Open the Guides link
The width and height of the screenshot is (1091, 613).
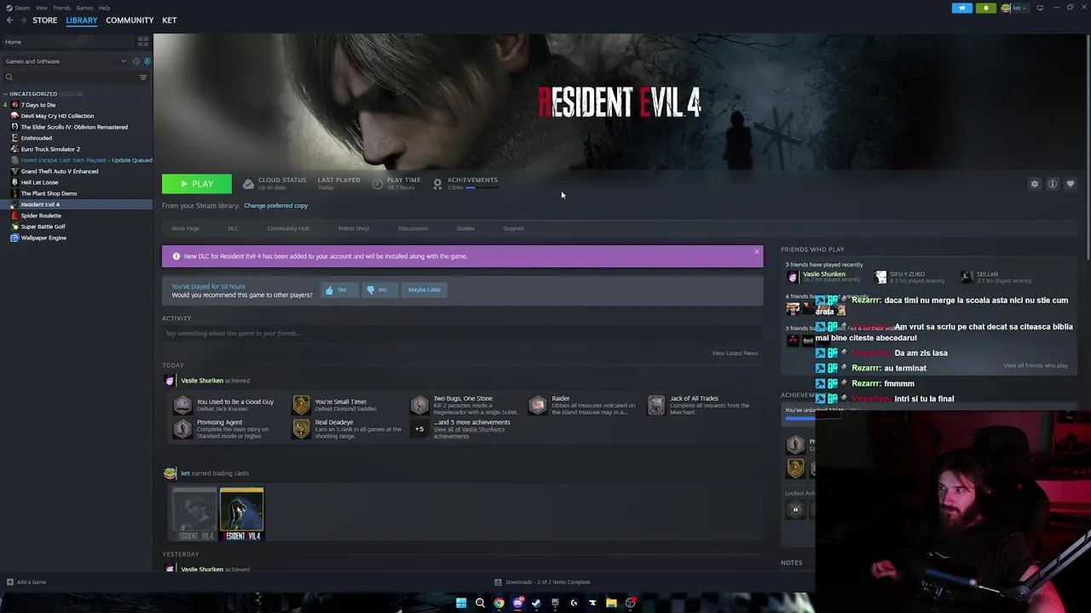[465, 228]
